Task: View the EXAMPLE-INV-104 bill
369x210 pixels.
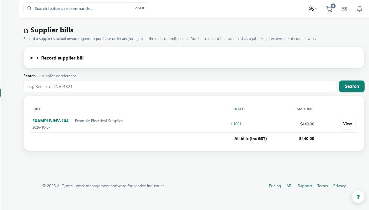Action: tap(347, 124)
